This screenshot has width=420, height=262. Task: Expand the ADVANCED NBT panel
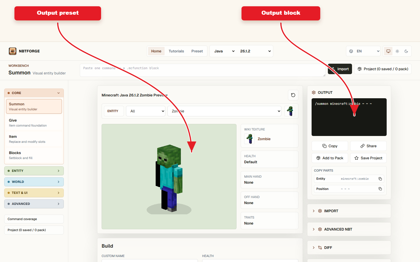[349, 229]
